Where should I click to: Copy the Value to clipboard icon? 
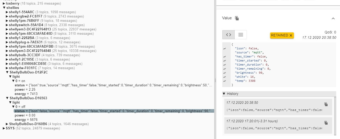coord(237,18)
